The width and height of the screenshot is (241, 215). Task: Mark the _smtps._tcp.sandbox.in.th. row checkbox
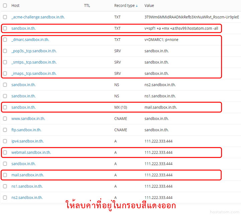tap(5, 62)
